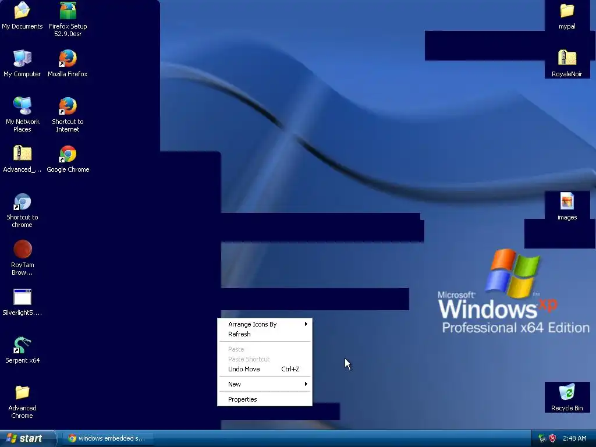Image resolution: width=596 pixels, height=447 pixels.
Task: Choose Undo Move in the context menu
Action: [265, 369]
